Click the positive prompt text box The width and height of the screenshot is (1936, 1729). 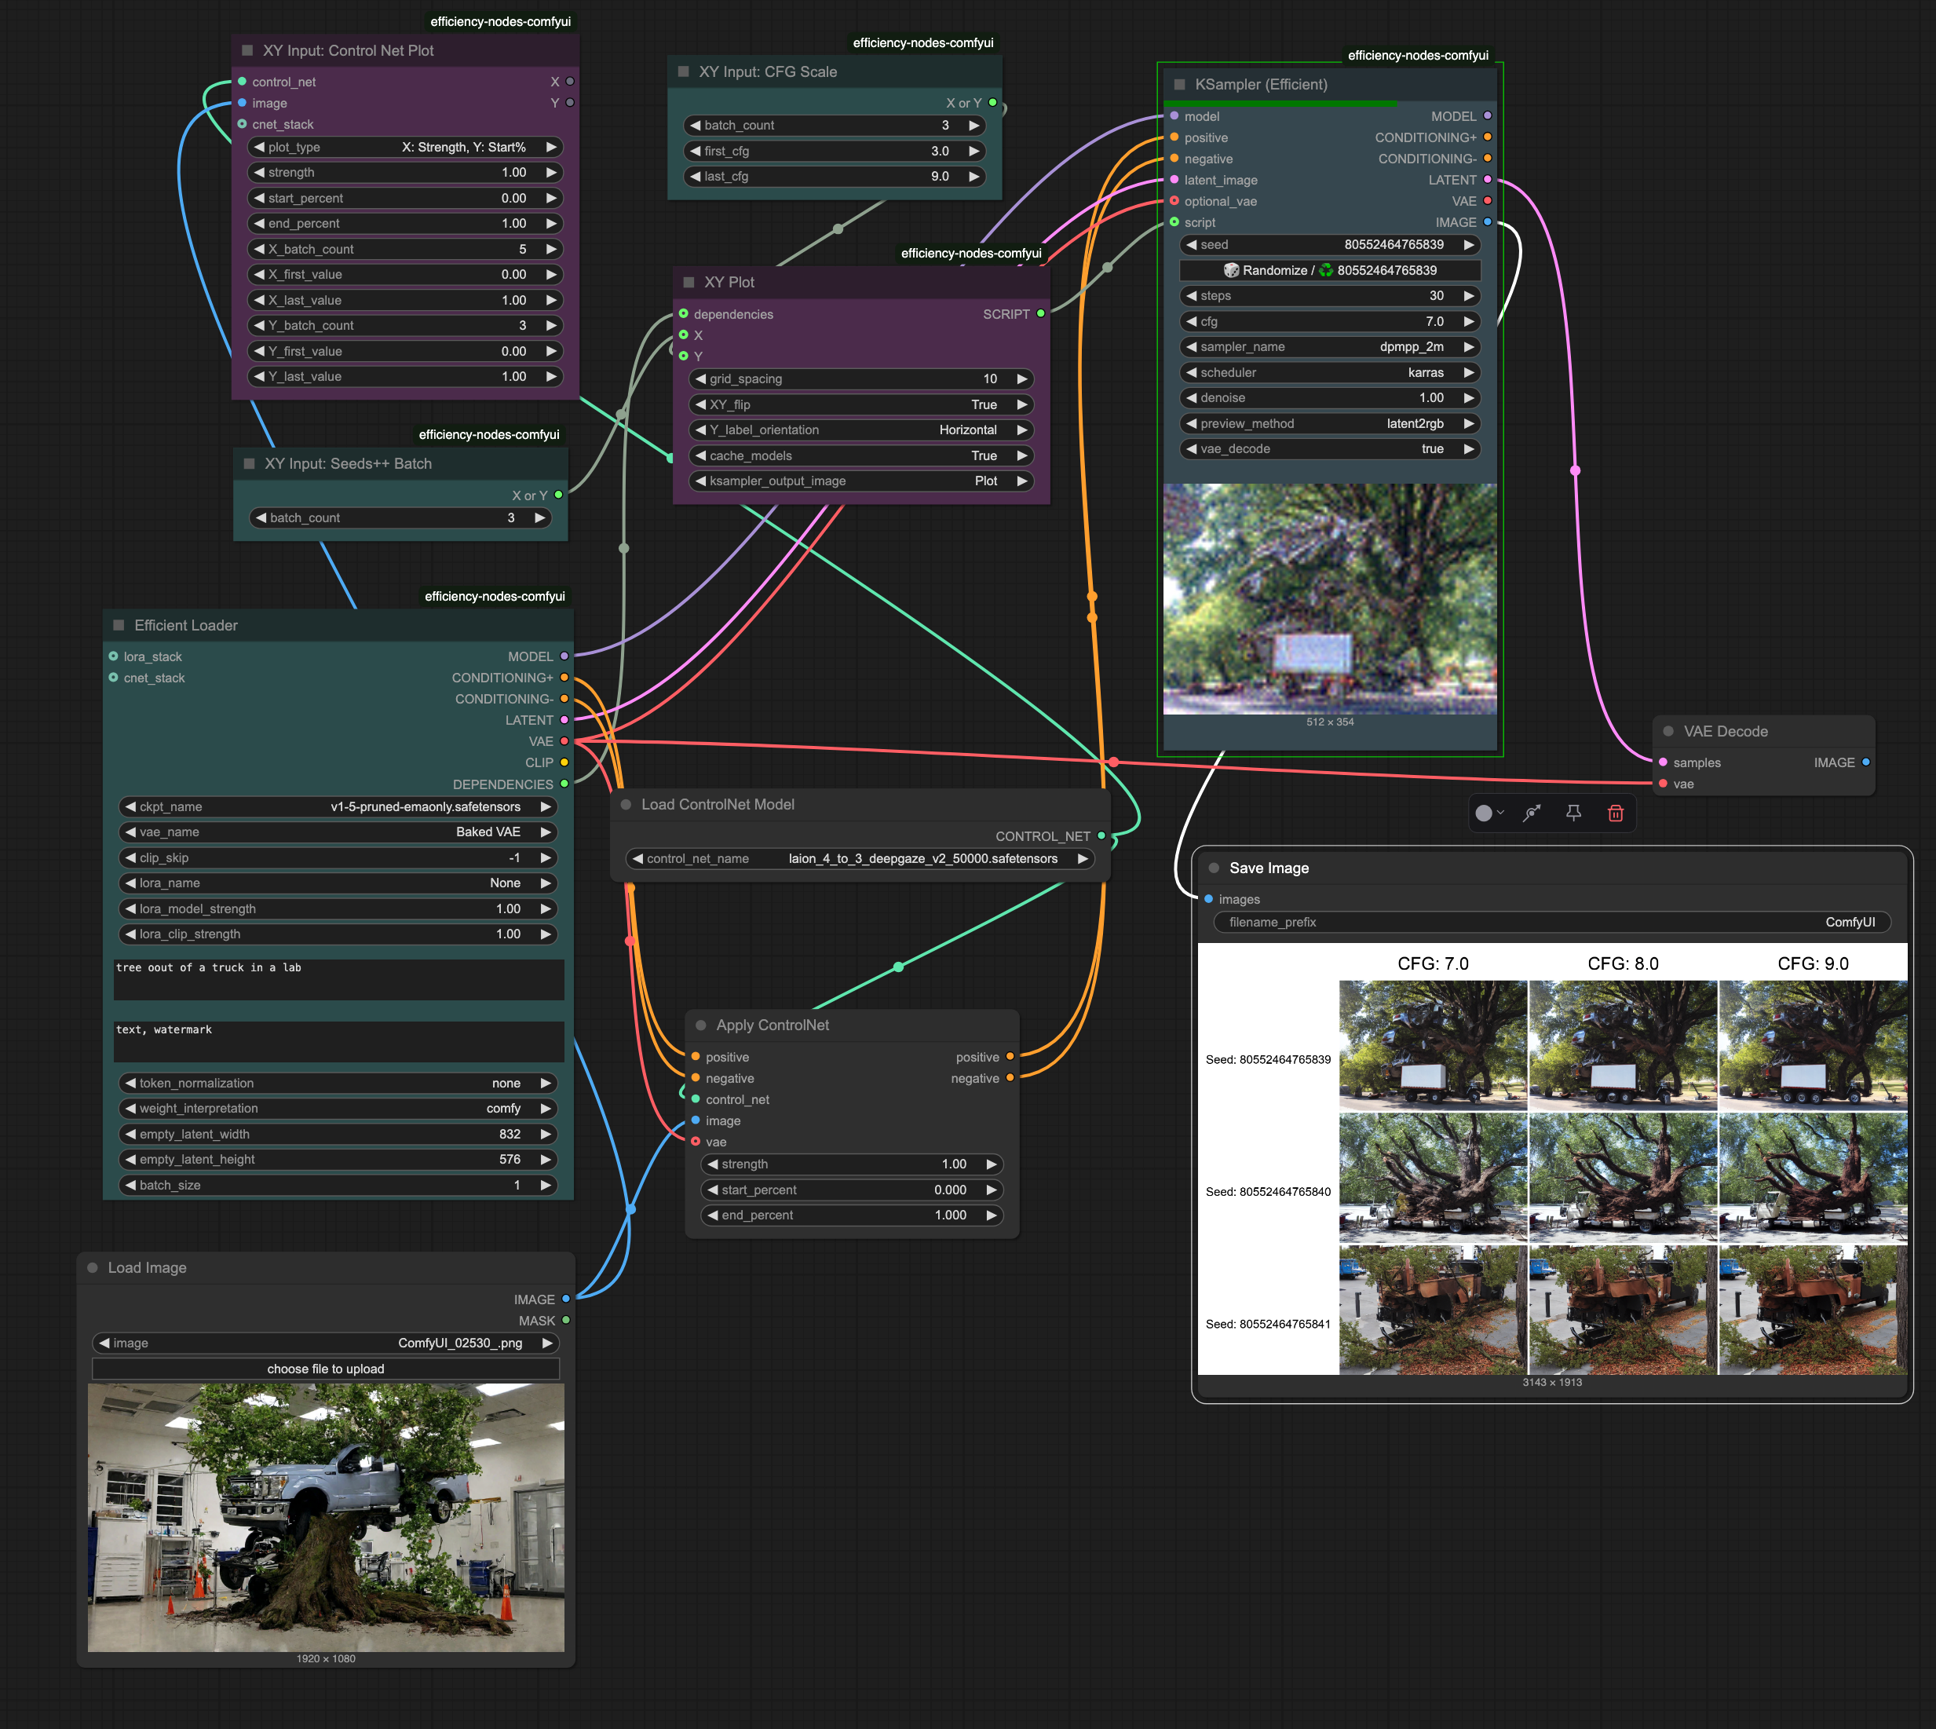point(338,979)
